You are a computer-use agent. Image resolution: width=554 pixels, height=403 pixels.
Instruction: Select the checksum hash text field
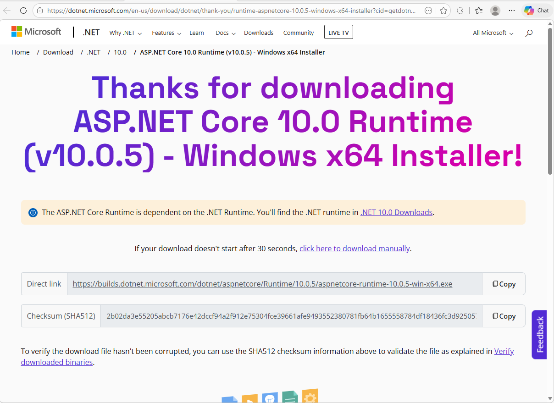[291, 316]
